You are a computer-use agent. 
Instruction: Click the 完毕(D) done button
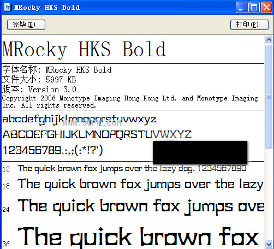point(26,25)
